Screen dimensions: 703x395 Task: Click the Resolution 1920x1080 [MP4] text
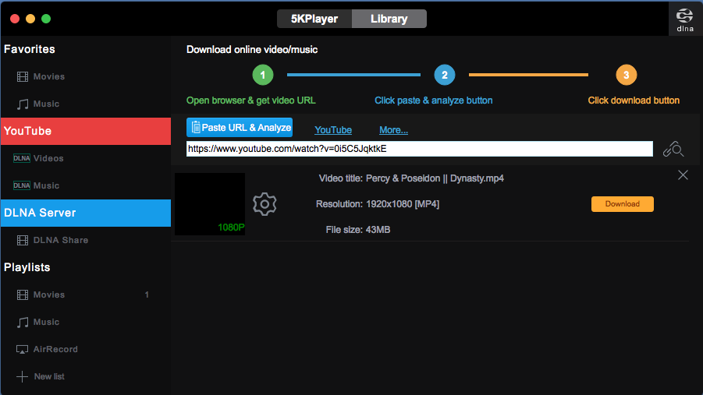(x=378, y=204)
